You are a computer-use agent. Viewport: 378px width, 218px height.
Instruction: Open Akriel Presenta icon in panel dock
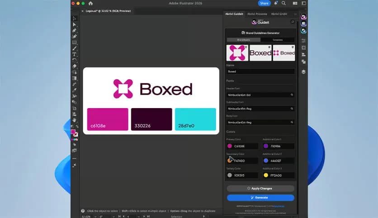pos(303,23)
